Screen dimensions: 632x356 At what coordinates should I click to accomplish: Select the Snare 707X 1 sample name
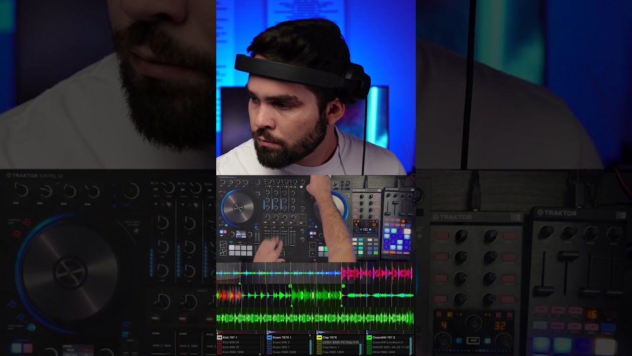pyautogui.click(x=282, y=338)
